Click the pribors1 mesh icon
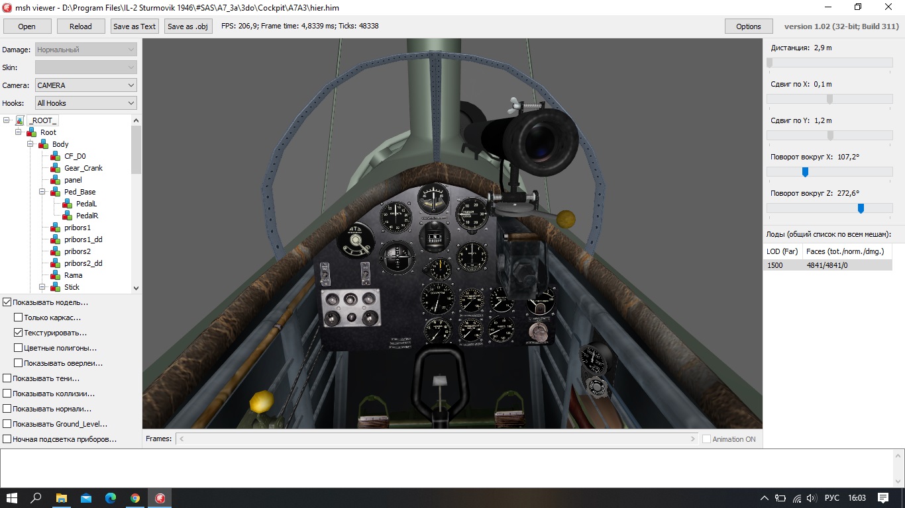Viewport: 905px width, 508px height. (x=56, y=228)
